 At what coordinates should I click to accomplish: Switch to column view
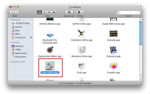coord(49,12)
